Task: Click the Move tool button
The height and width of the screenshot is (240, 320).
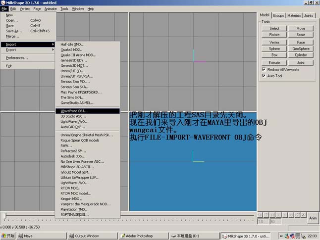Action: click(x=301, y=28)
